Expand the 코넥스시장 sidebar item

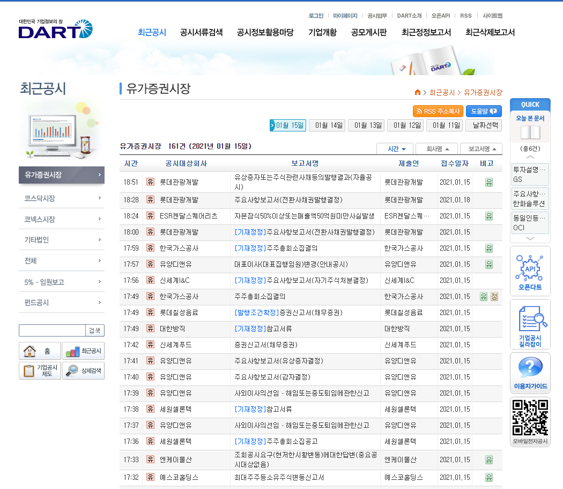point(62,219)
